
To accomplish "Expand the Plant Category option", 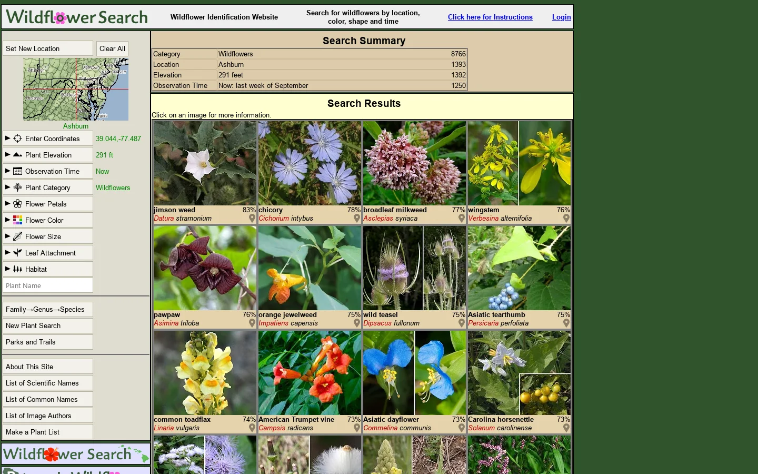I will 48,187.
